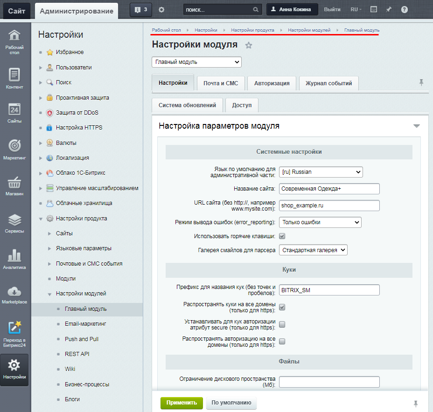Click the Выйти logout link
This screenshot has width=433, height=412.
(x=332, y=9)
